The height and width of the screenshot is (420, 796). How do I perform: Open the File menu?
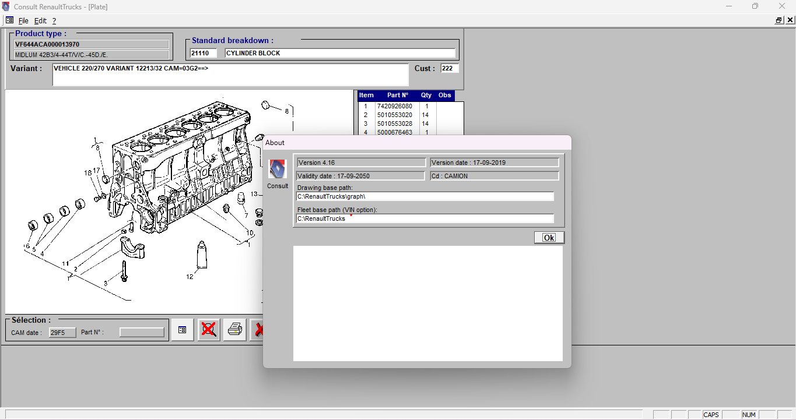(23, 21)
